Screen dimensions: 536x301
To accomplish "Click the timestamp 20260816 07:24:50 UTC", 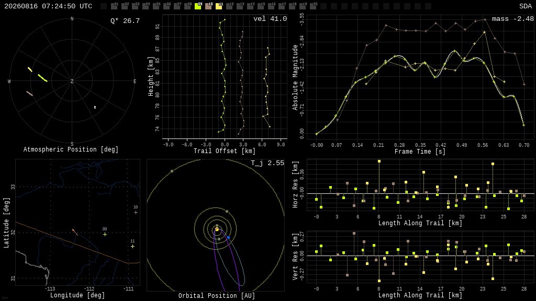I will click(48, 6).
